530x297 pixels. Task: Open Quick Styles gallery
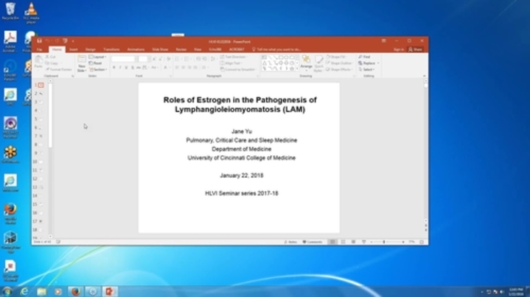coord(318,63)
